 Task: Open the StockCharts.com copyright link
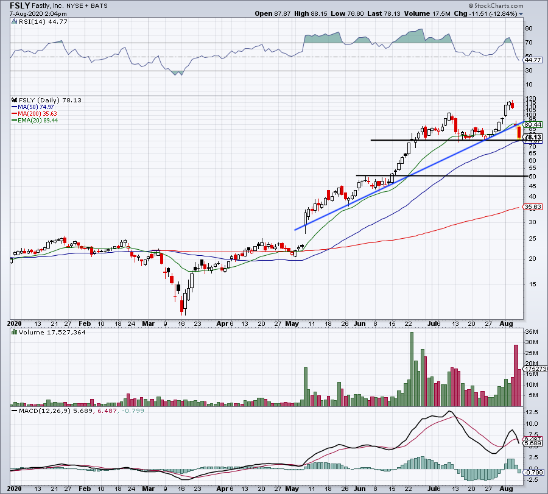pos(496,5)
